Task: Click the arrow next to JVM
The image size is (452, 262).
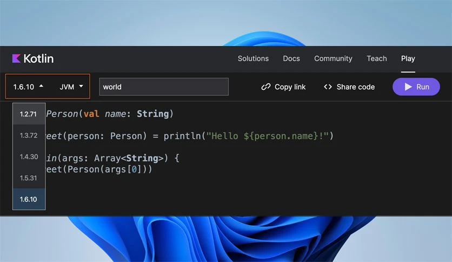Action: [81, 86]
